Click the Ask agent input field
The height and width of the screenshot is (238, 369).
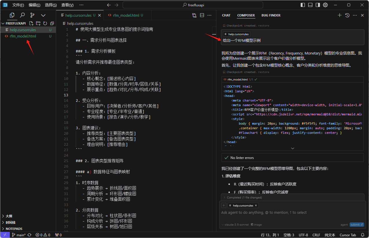point(292,213)
